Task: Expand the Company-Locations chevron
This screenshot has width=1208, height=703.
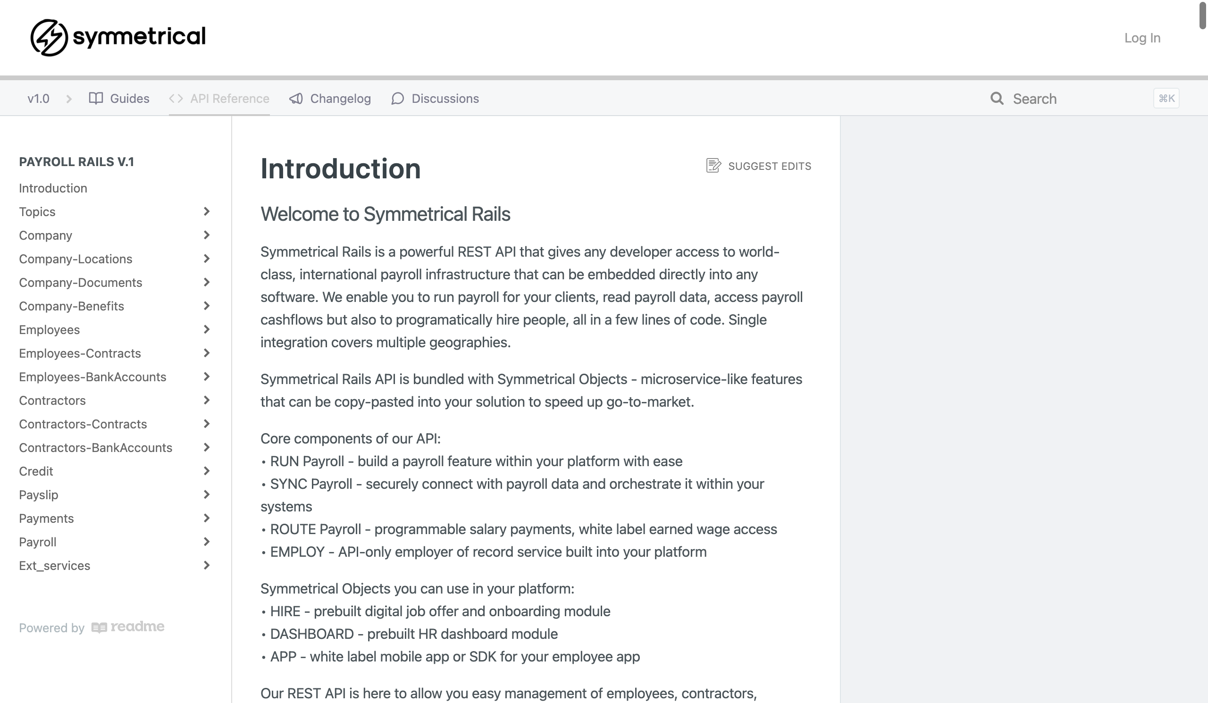Action: coord(207,258)
